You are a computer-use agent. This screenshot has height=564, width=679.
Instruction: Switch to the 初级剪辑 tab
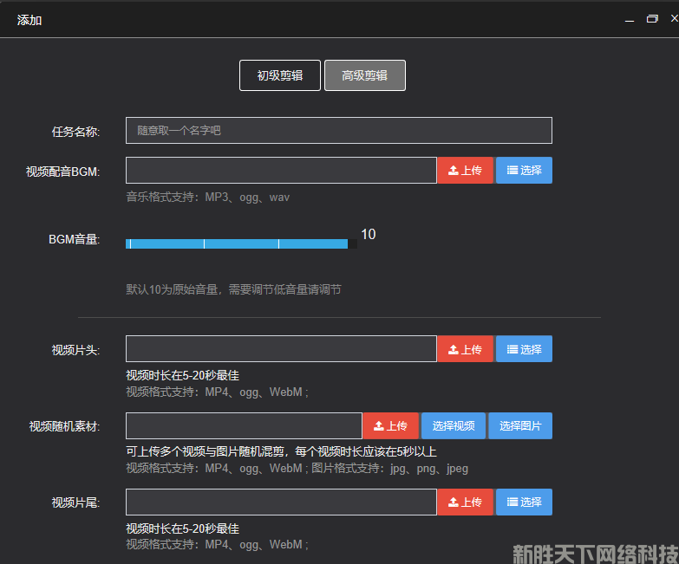[279, 75]
